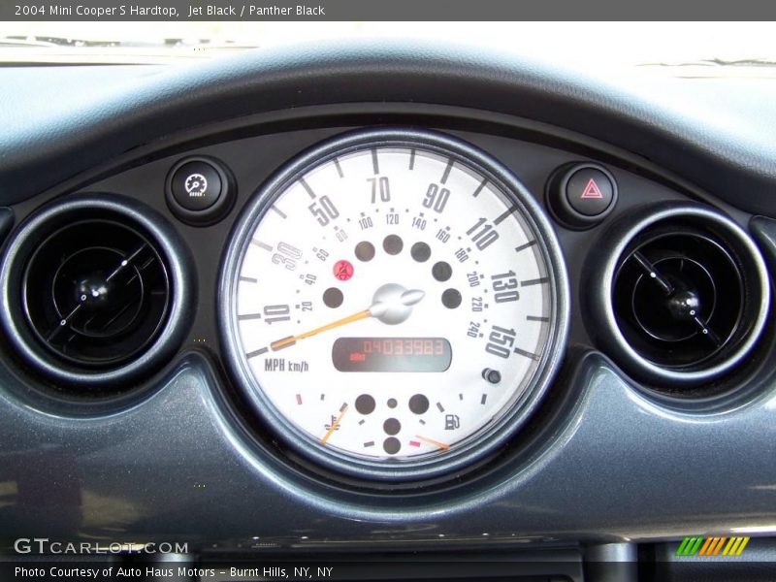
Task: Tap the orange temperature gauge needle
Action: [335, 425]
